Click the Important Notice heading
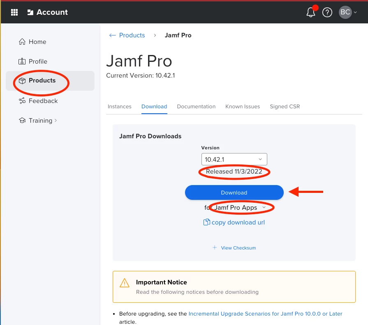The height and width of the screenshot is (325, 368). pos(162,282)
